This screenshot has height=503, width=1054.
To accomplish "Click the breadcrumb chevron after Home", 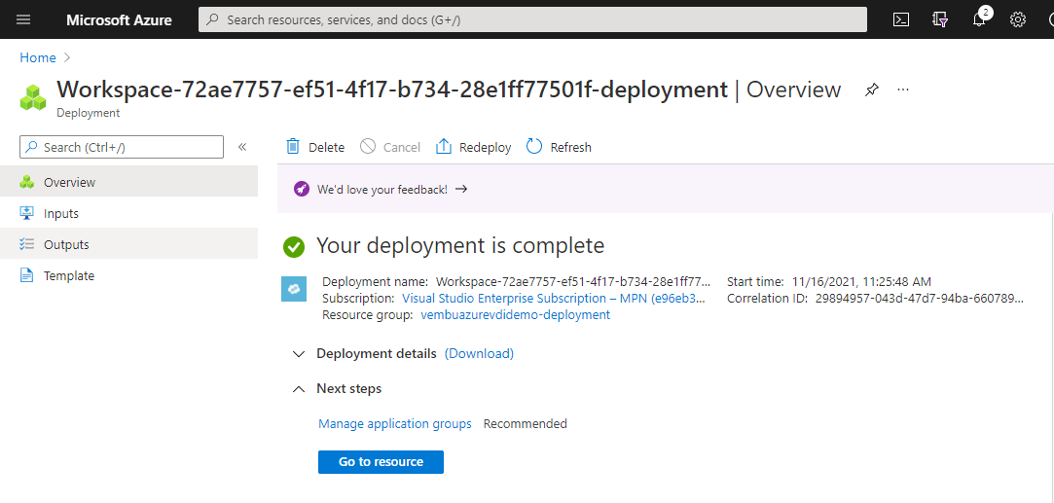I will (x=66, y=57).
